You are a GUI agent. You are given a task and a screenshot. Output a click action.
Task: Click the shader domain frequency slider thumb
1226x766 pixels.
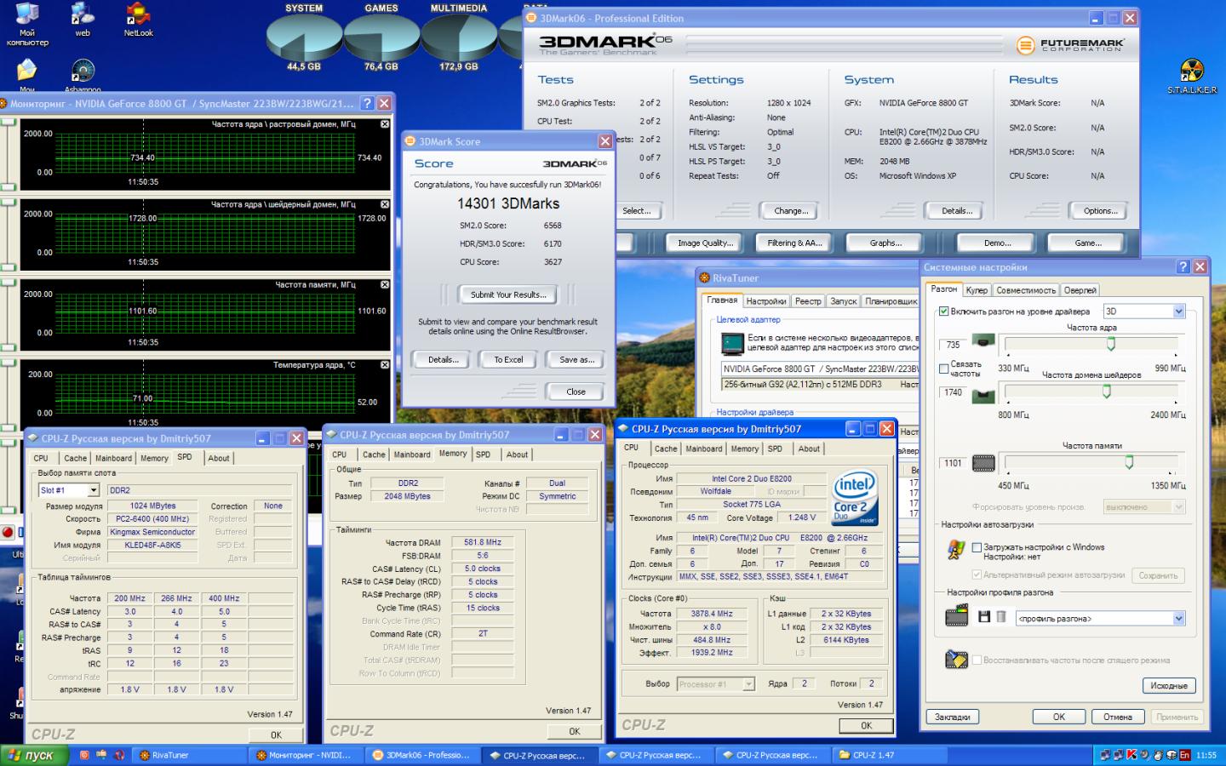[x=1107, y=391]
